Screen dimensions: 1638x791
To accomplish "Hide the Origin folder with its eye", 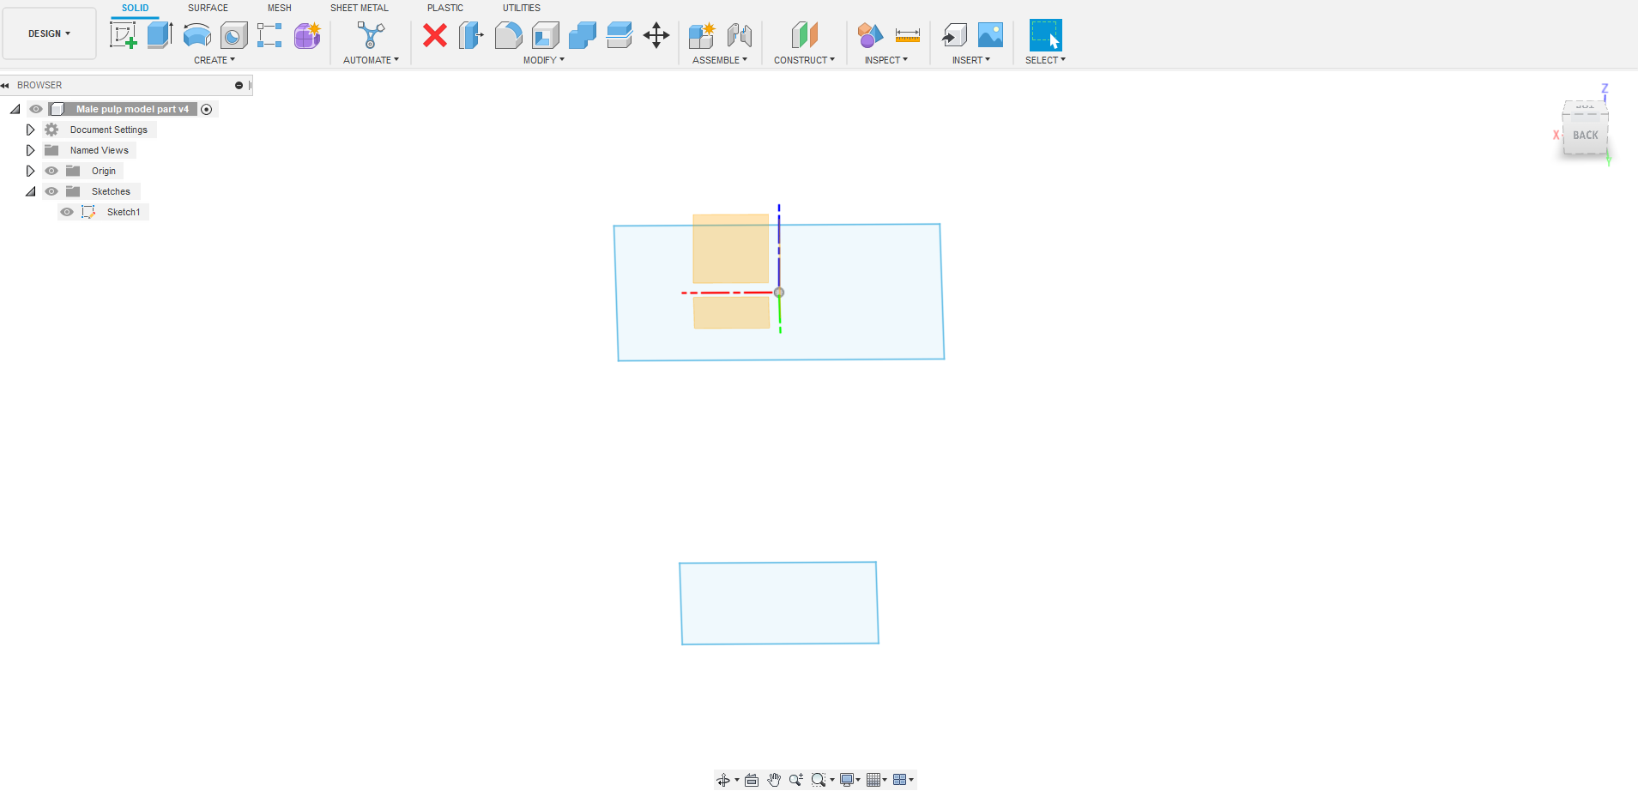I will pos(51,171).
